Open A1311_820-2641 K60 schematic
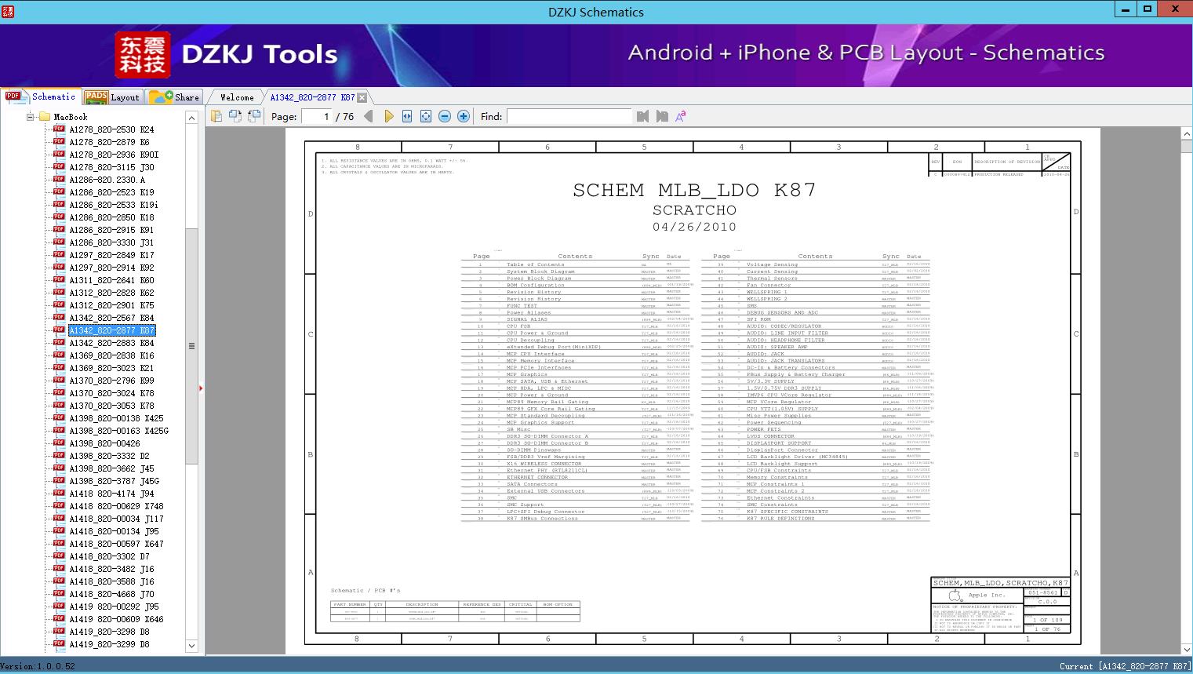This screenshot has height=674, width=1193. tap(111, 280)
